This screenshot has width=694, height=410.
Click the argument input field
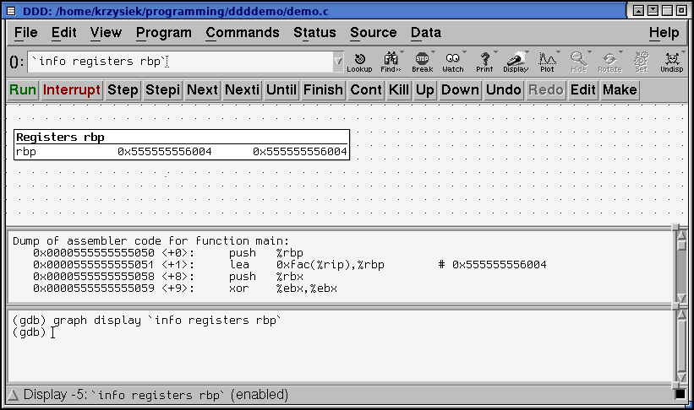coord(181,62)
